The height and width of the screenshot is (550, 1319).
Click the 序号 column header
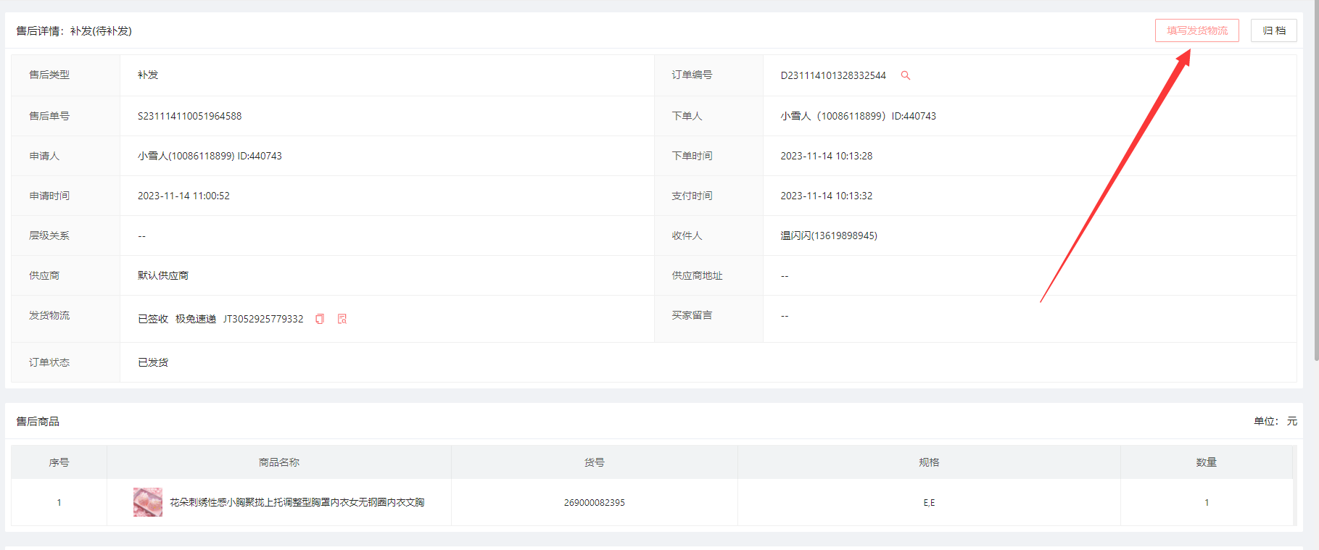(59, 462)
